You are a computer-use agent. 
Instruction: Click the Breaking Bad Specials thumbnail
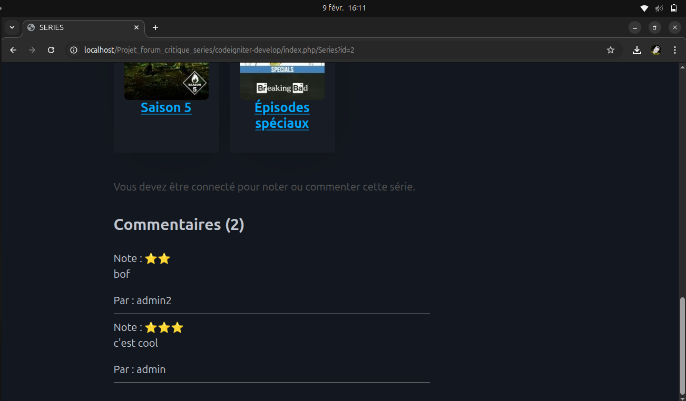click(x=282, y=81)
